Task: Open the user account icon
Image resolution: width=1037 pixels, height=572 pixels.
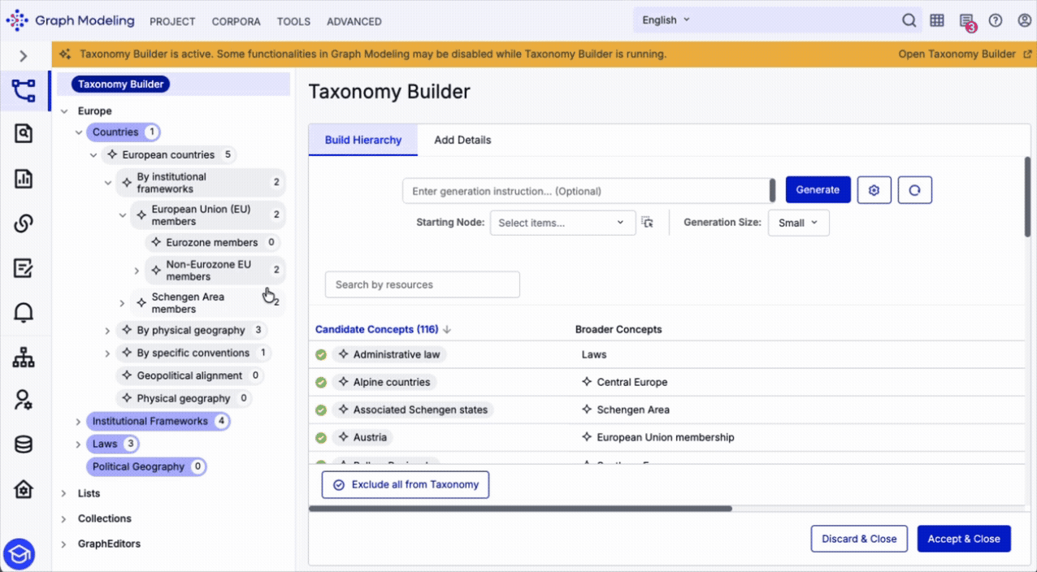Action: [1024, 20]
